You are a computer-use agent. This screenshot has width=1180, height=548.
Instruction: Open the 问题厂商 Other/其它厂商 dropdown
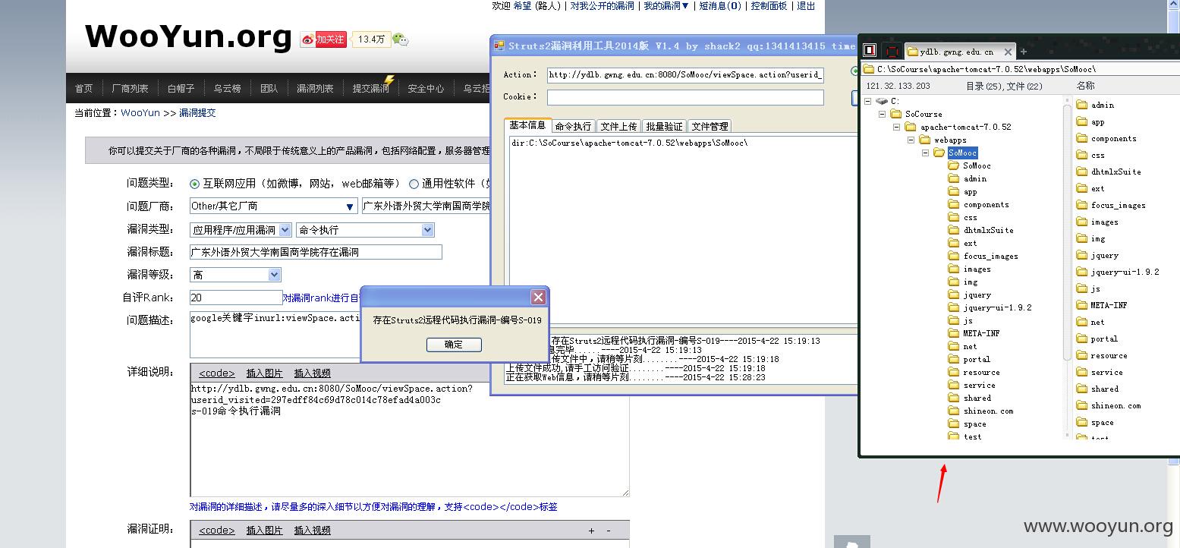point(273,206)
